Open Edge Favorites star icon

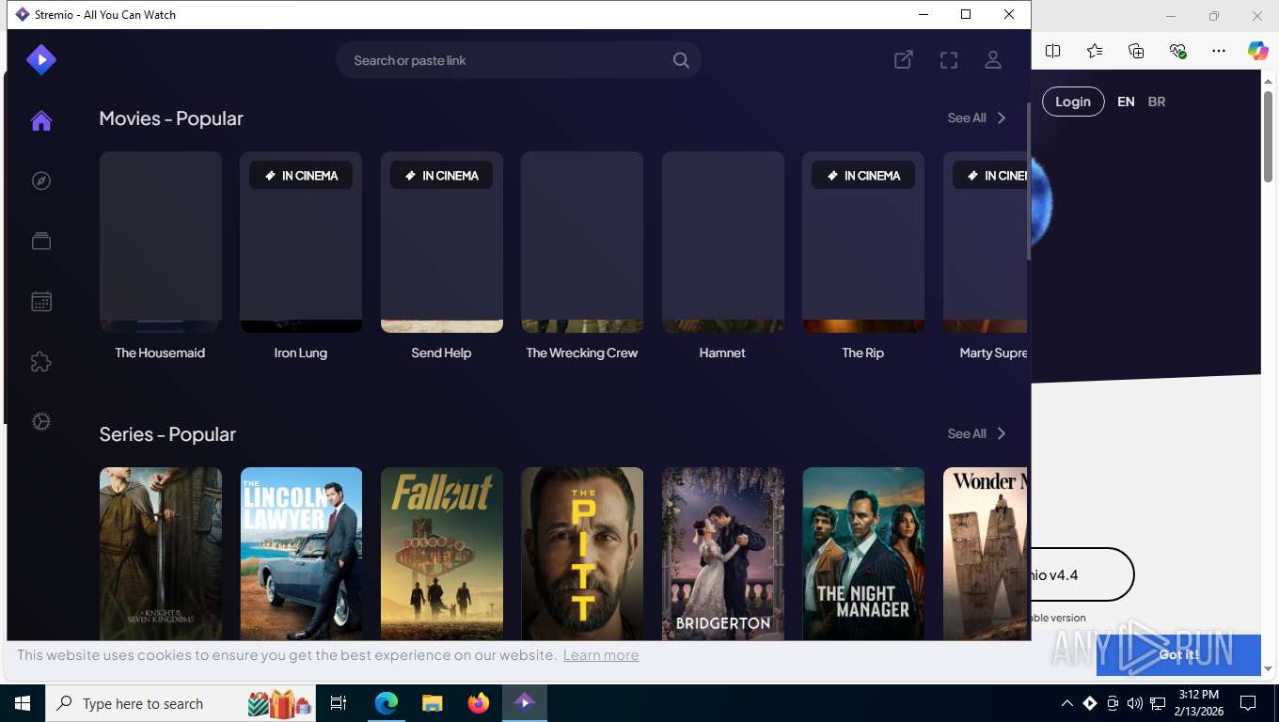[x=1095, y=51]
